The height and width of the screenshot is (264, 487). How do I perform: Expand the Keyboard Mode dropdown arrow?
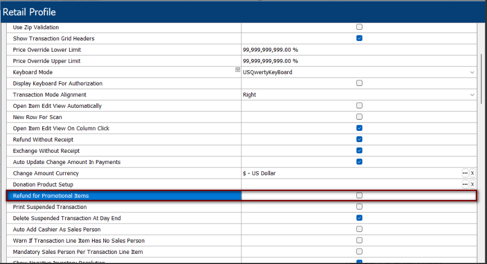pyautogui.click(x=472, y=72)
